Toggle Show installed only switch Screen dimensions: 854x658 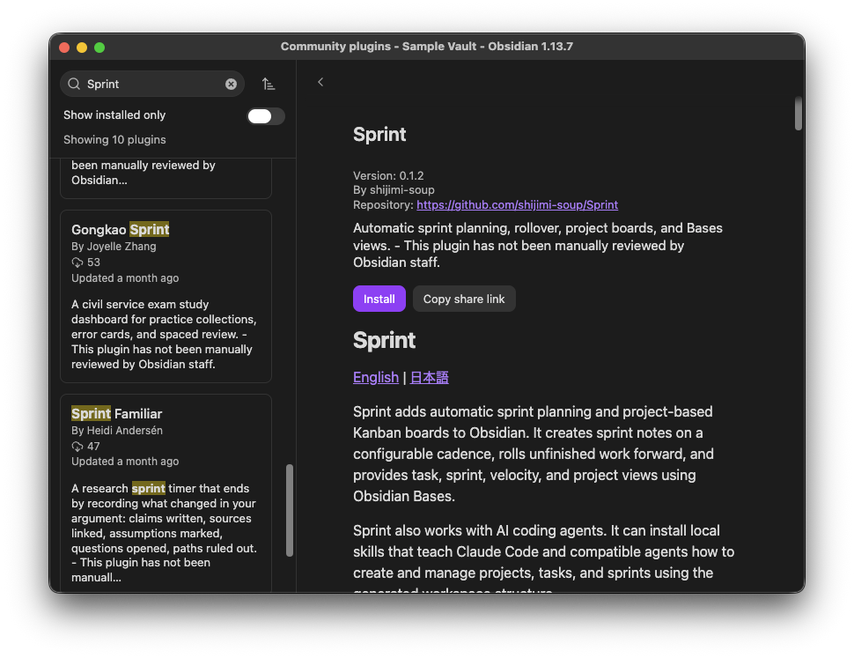click(266, 116)
